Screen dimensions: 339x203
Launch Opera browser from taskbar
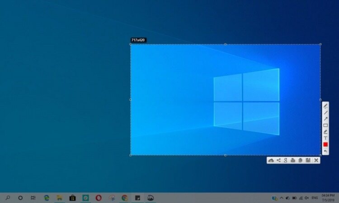tap(99, 198)
